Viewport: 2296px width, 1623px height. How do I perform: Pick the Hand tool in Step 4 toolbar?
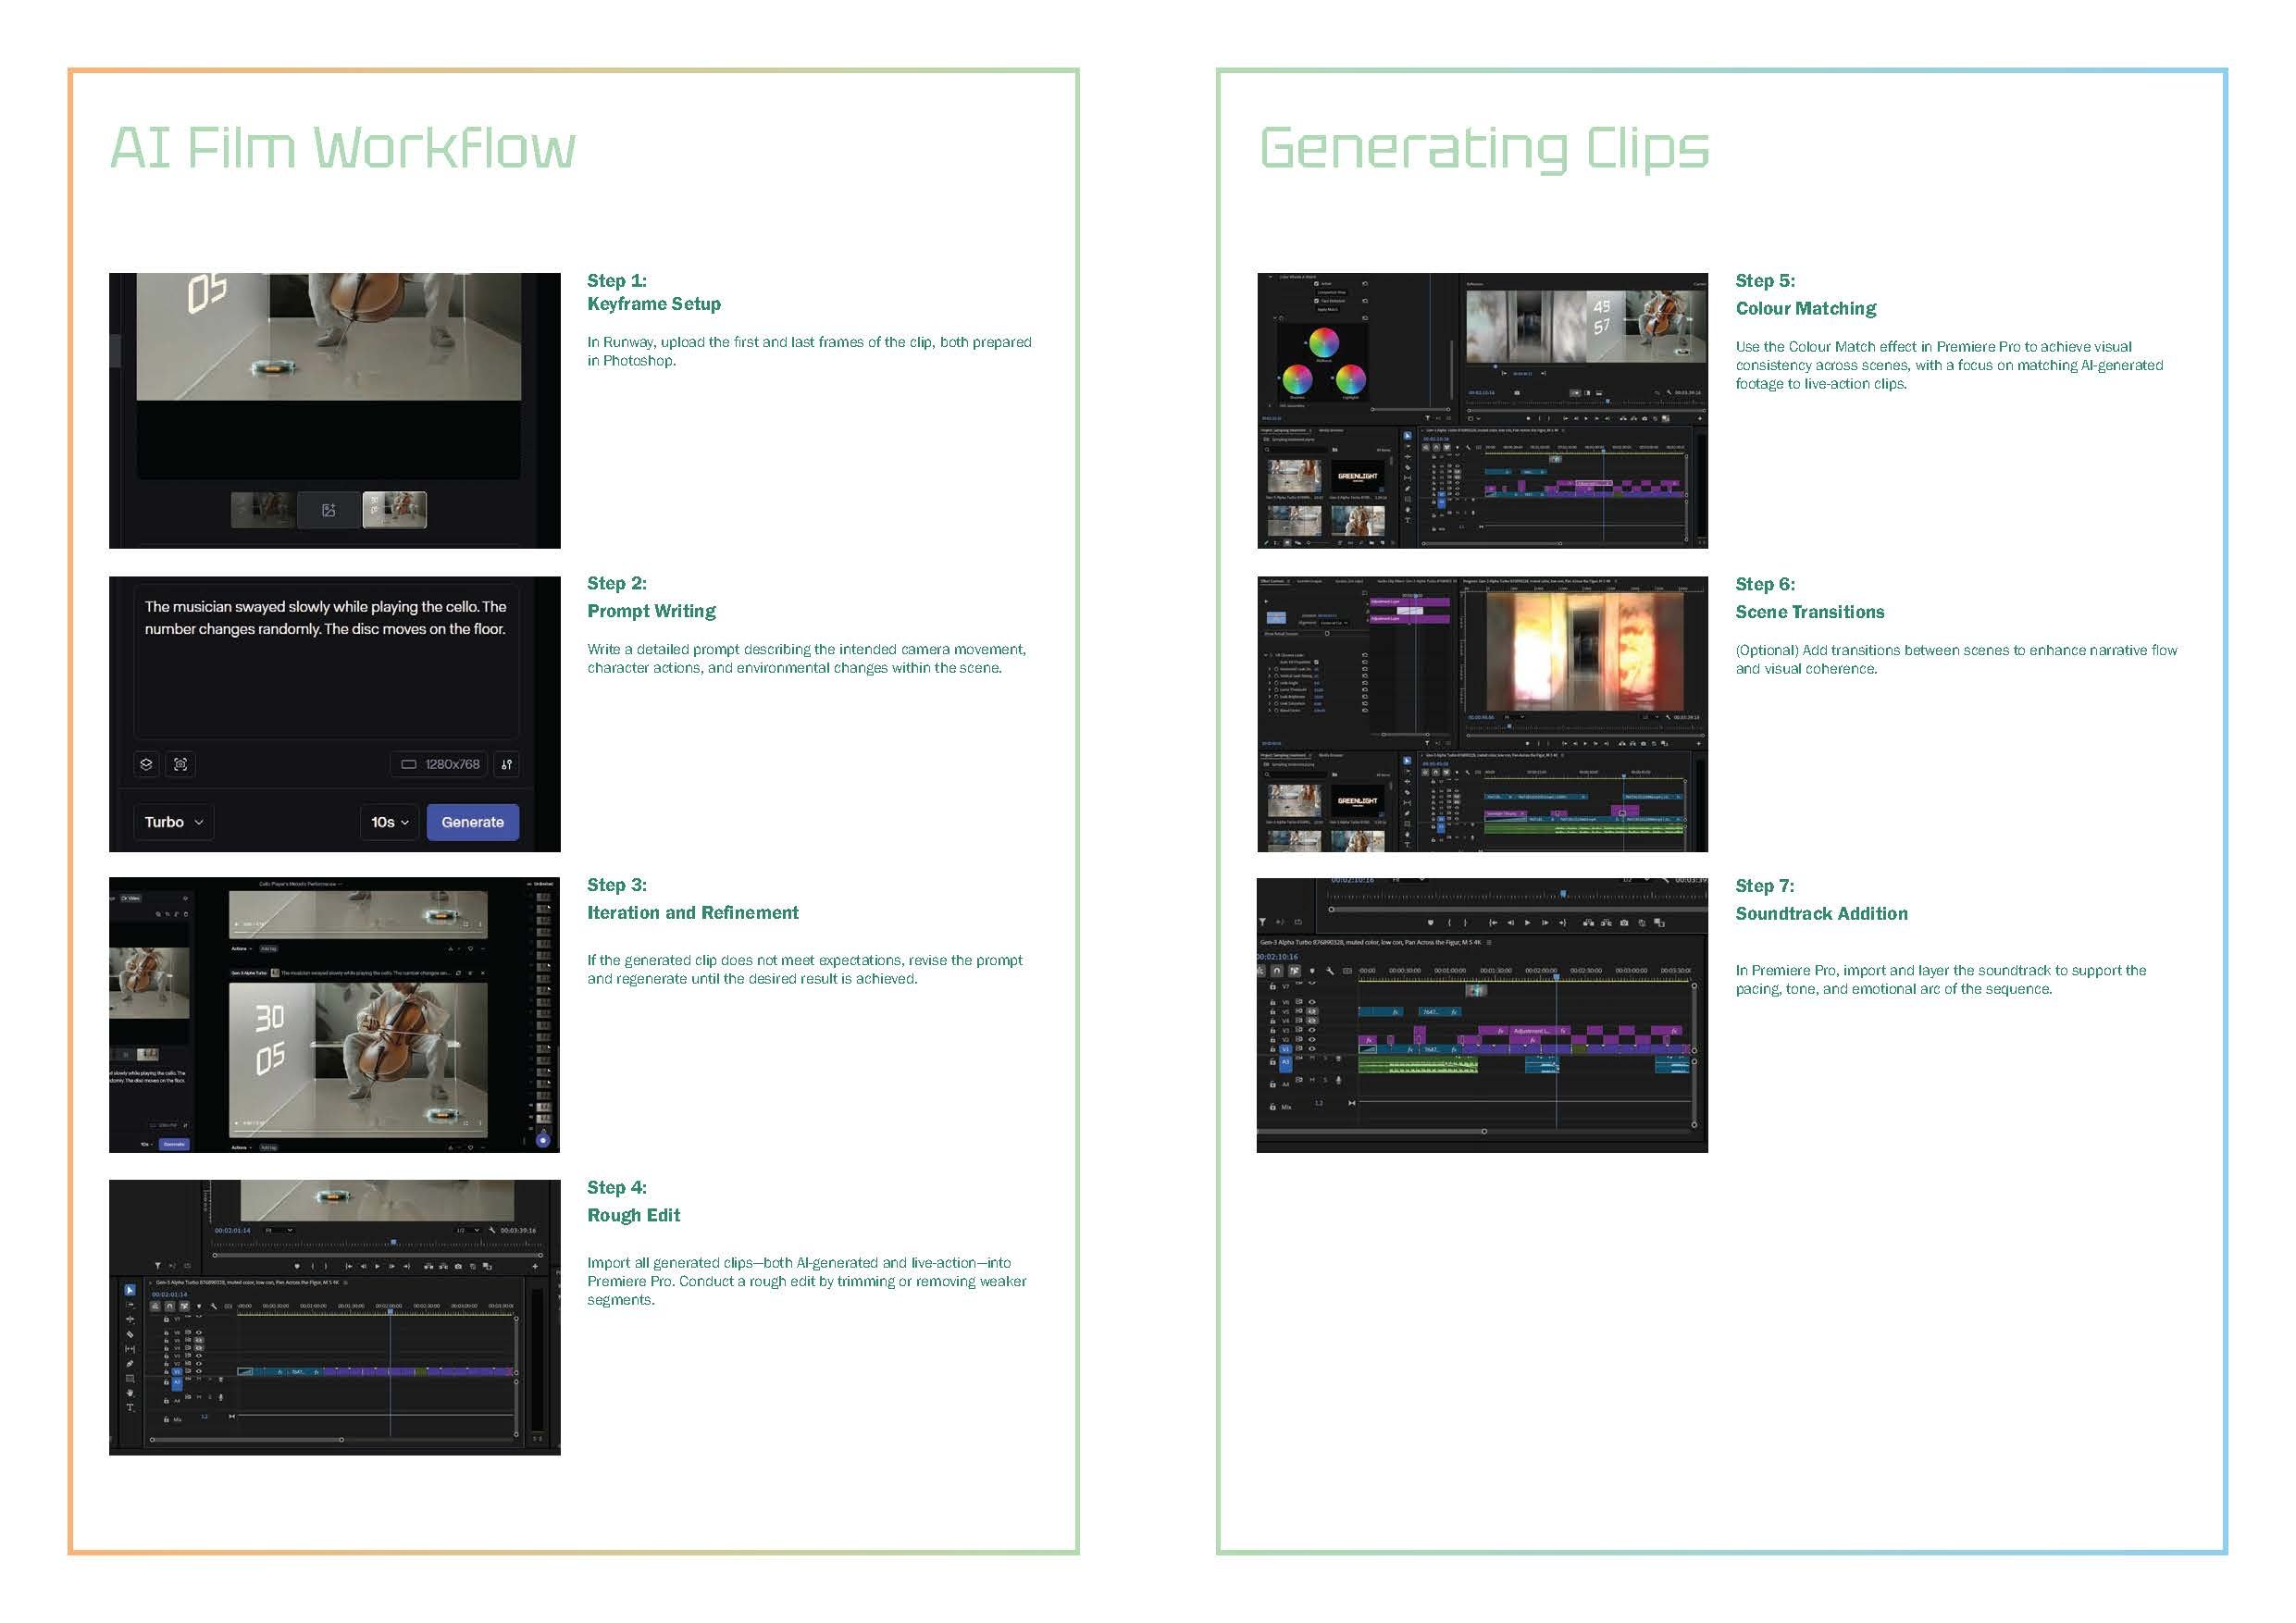coord(130,1392)
